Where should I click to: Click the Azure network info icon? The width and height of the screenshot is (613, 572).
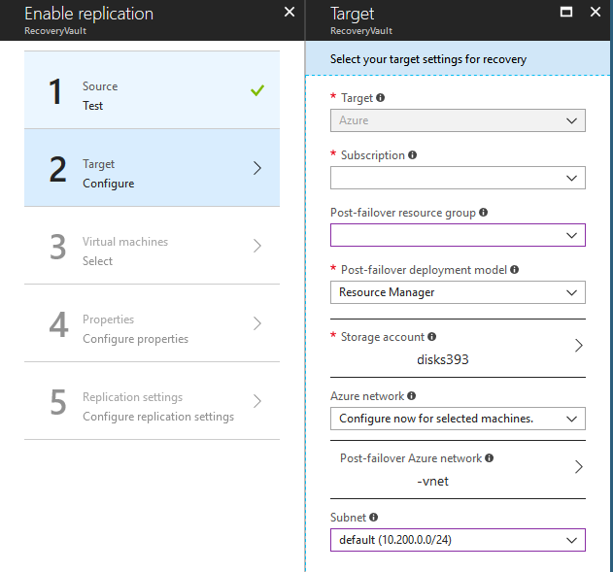pos(411,396)
